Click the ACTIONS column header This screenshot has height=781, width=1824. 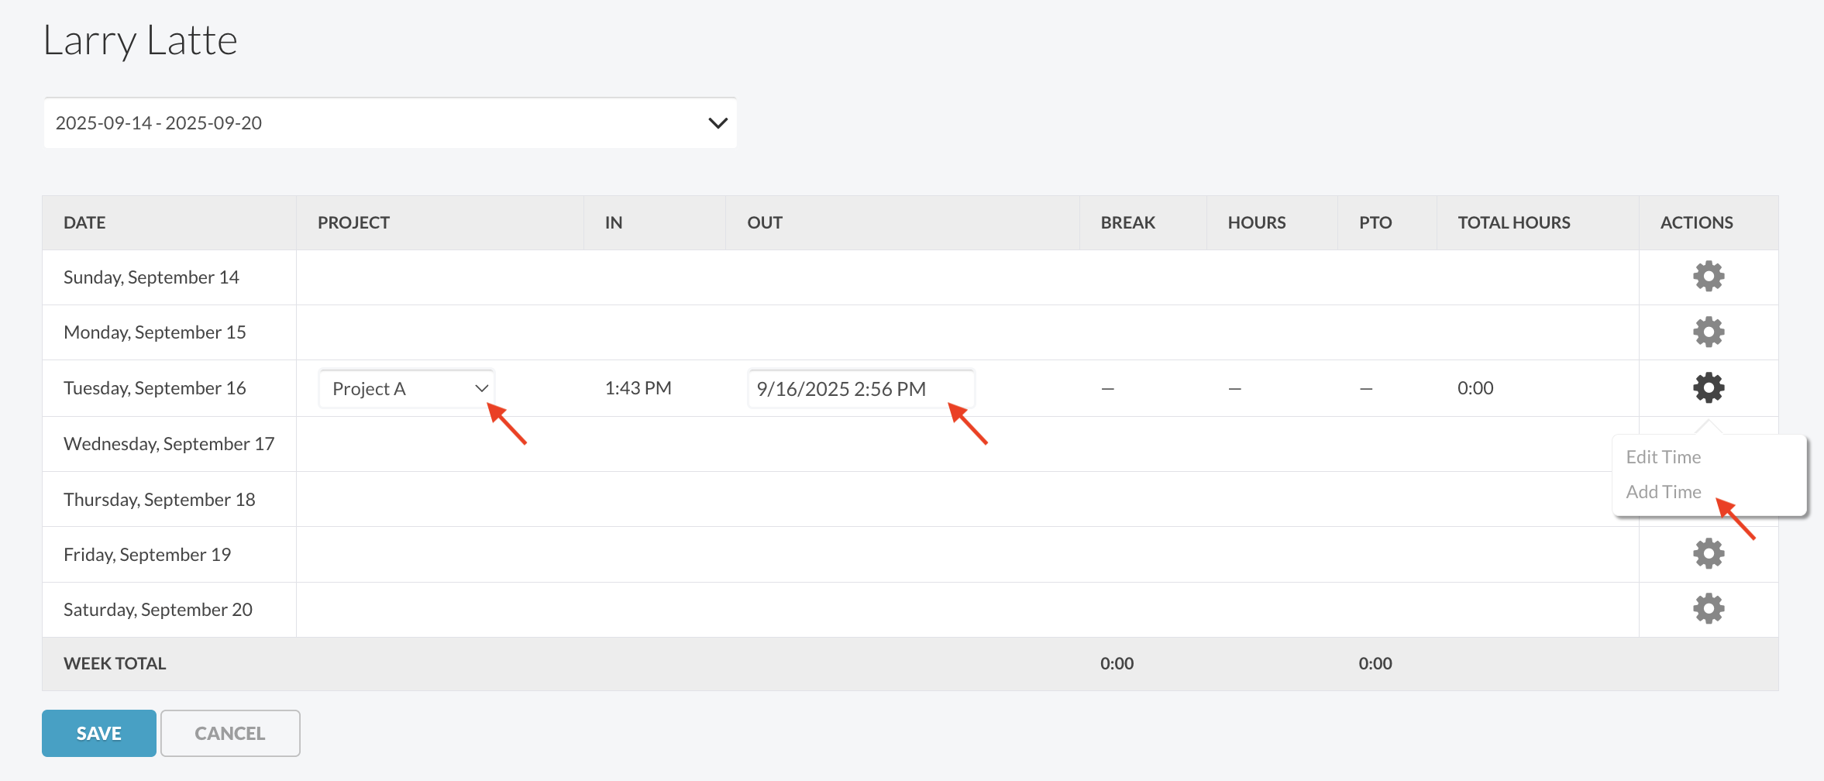[1696, 223]
